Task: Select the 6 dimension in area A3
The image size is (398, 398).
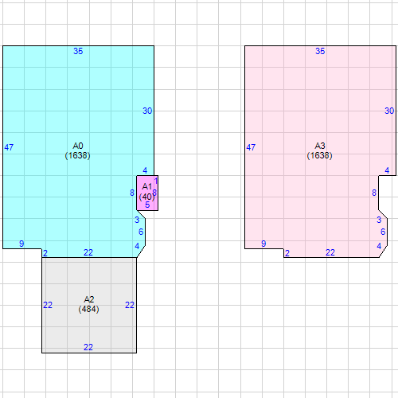Action: 383,232
